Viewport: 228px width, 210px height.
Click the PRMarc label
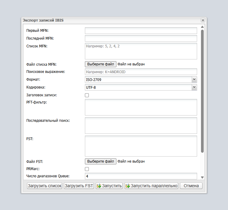[33, 169]
